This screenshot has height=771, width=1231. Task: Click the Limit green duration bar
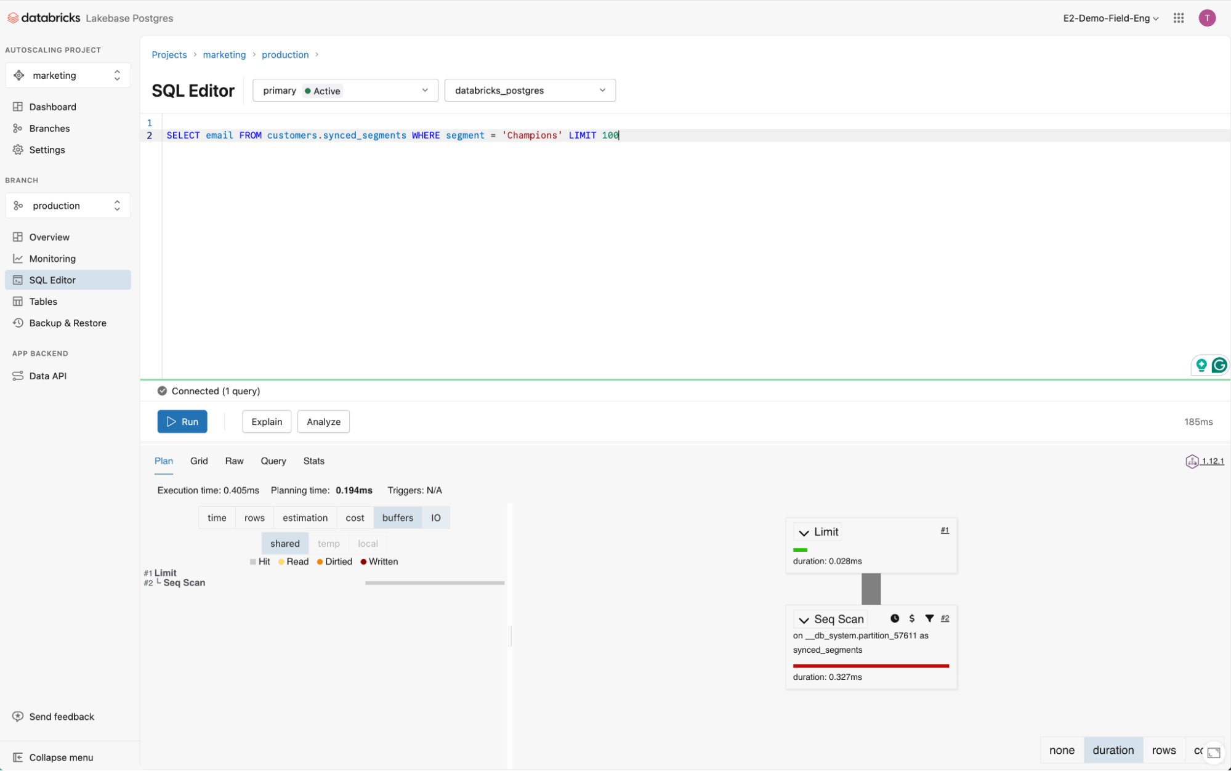pyautogui.click(x=800, y=550)
